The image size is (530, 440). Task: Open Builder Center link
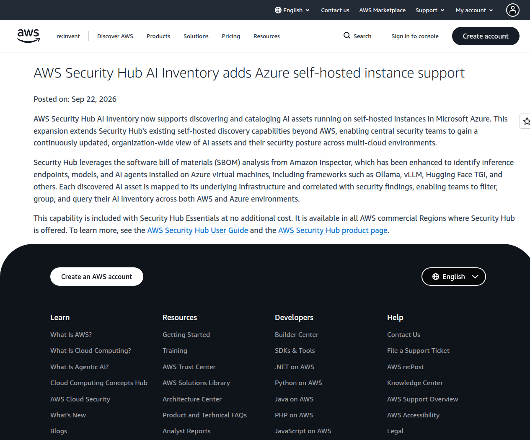[x=297, y=334]
